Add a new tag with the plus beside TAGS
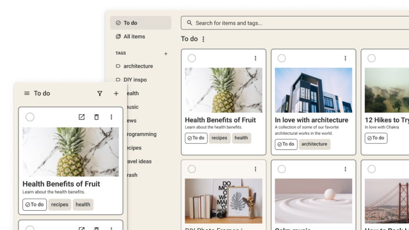The height and width of the screenshot is (230, 409). coord(166,54)
